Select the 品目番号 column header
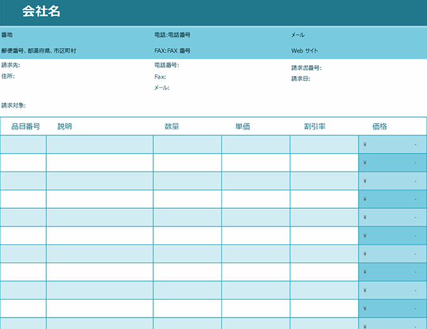 click(25, 127)
